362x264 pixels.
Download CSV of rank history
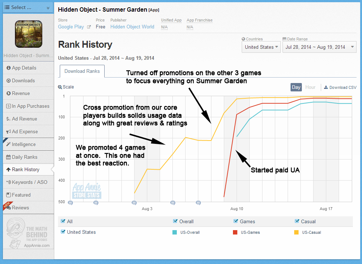(340, 87)
